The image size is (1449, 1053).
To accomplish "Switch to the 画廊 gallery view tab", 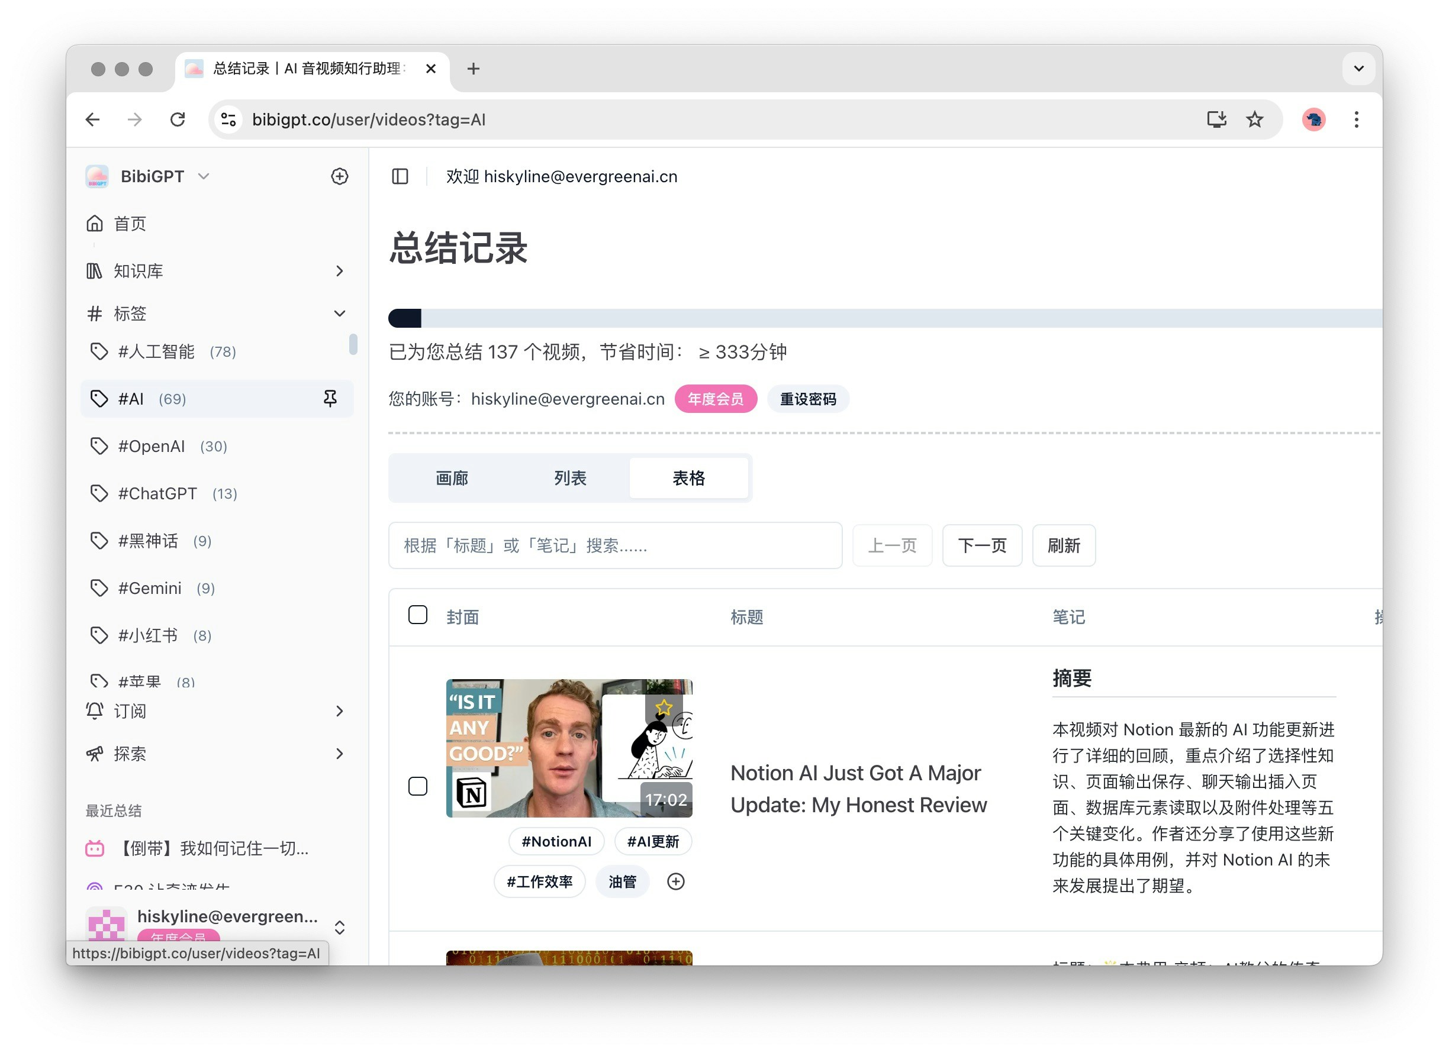I will (x=452, y=477).
